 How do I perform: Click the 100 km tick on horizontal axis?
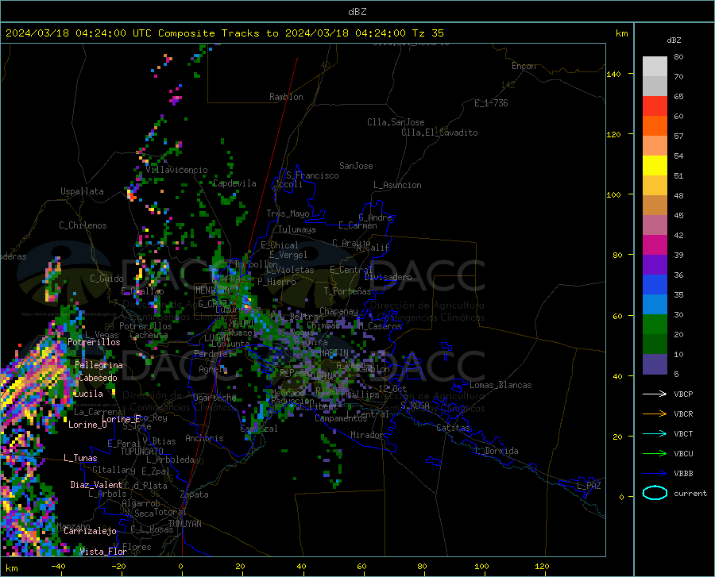coord(481,567)
